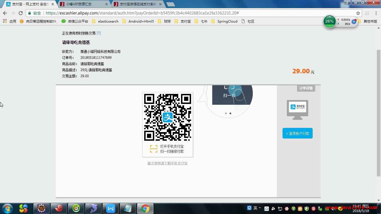Click the address bar URL
The image size is (381, 214).
pyautogui.click(x=142, y=13)
